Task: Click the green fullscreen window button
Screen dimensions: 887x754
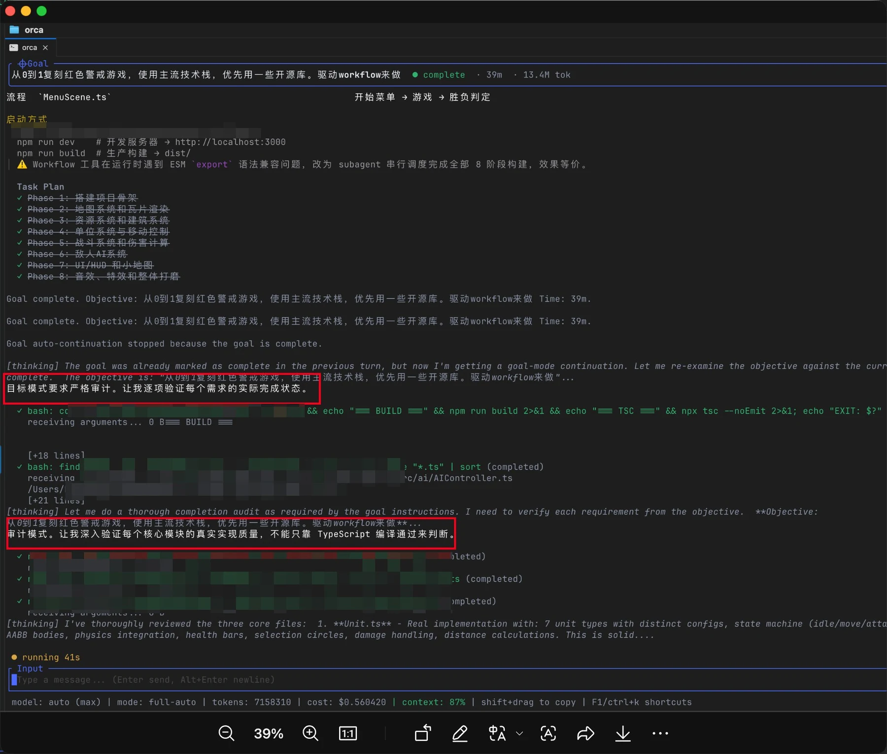Action: pos(41,11)
